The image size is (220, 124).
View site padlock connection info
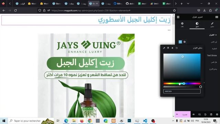(44, 10)
